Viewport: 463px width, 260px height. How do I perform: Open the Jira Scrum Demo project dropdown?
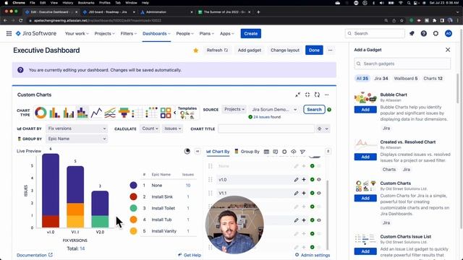tap(273, 109)
